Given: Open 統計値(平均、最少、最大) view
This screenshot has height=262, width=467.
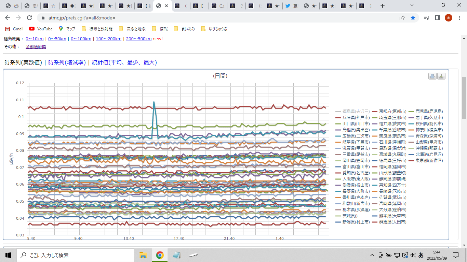Looking at the screenshot, I should coord(124,62).
